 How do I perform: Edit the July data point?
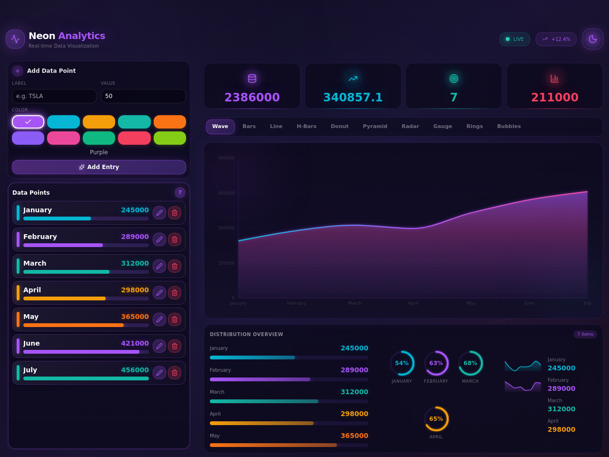159,373
